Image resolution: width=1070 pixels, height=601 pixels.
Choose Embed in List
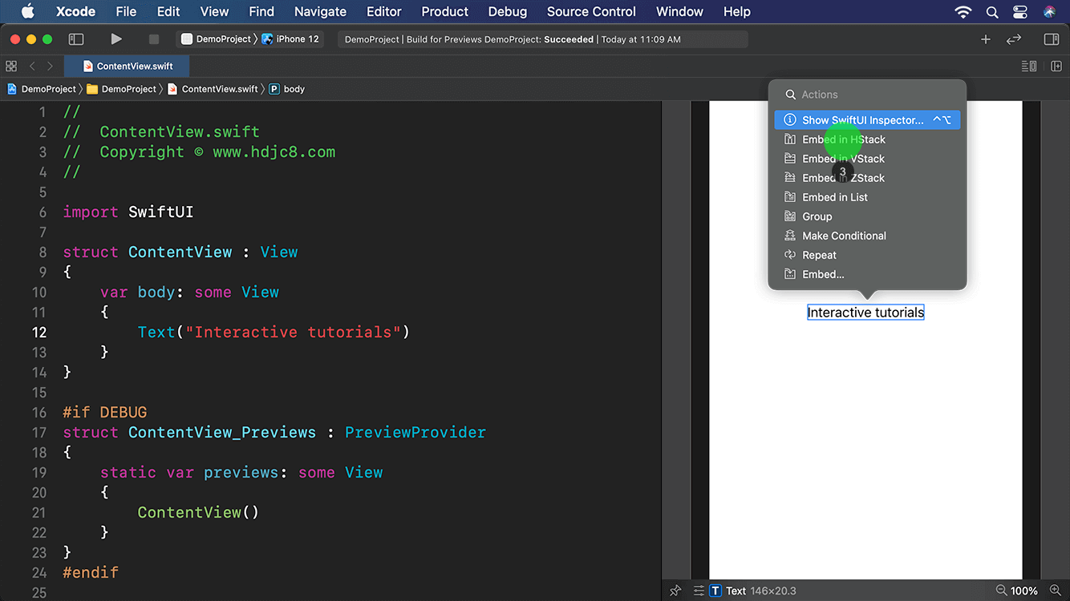point(867,197)
